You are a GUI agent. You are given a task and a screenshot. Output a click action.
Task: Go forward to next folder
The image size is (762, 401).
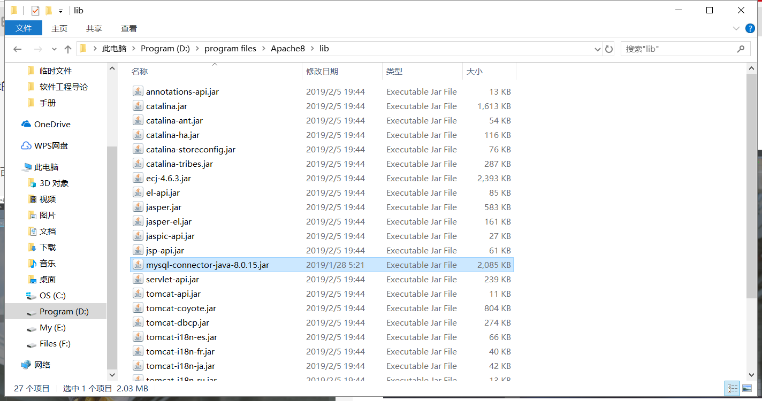click(38, 49)
